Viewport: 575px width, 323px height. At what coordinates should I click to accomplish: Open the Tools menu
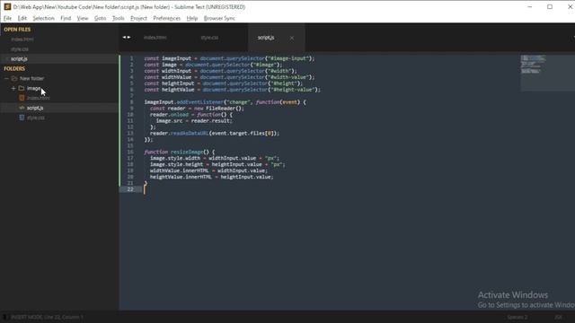(x=118, y=18)
